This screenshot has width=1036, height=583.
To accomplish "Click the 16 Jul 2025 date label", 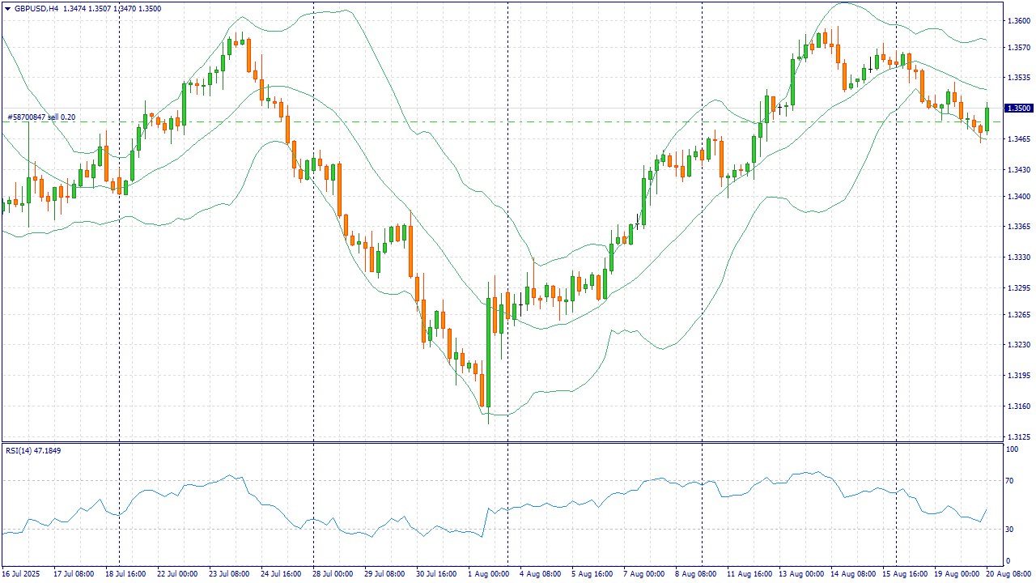I will point(20,574).
